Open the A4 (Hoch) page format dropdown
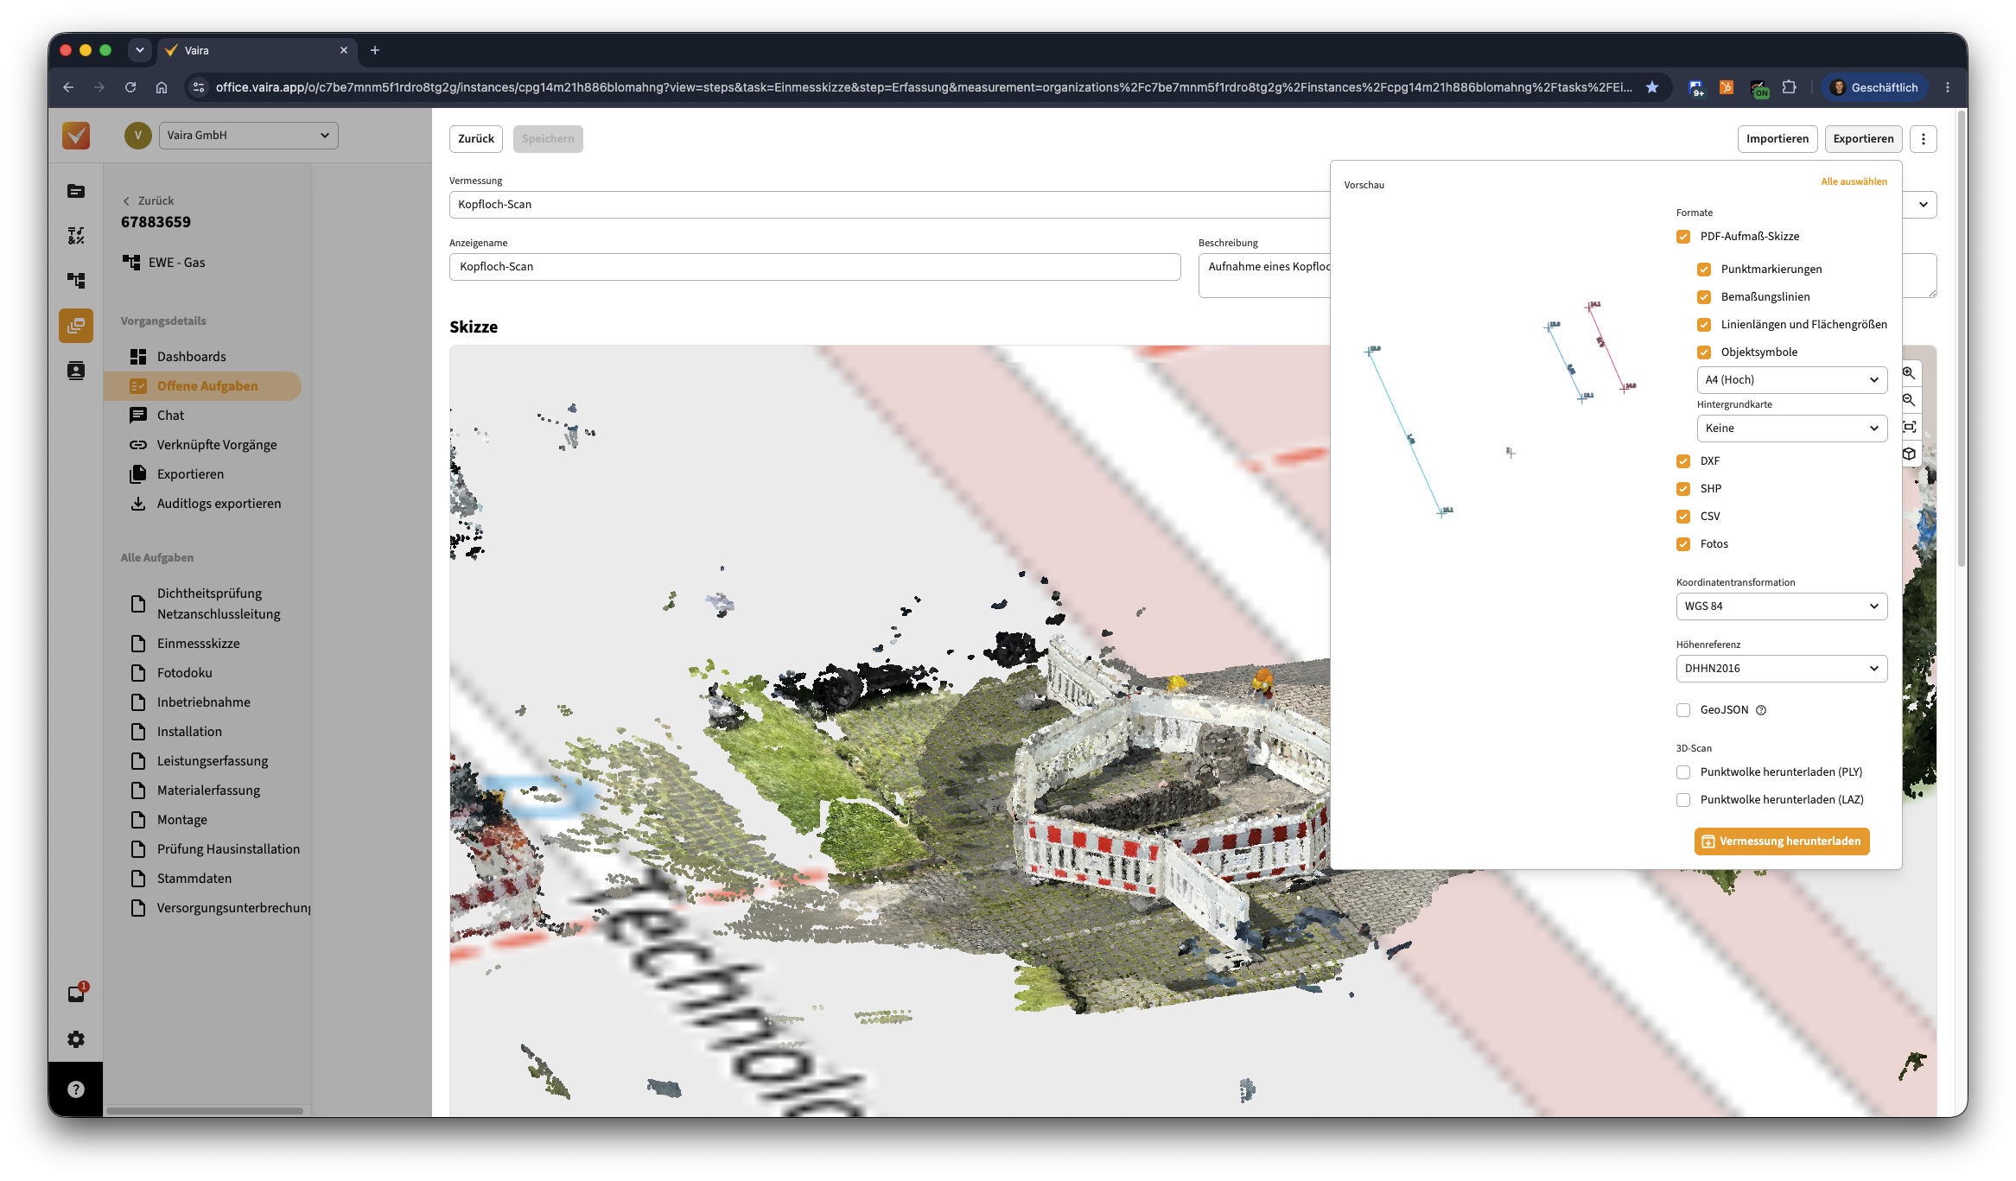This screenshot has width=2016, height=1181. [1792, 380]
